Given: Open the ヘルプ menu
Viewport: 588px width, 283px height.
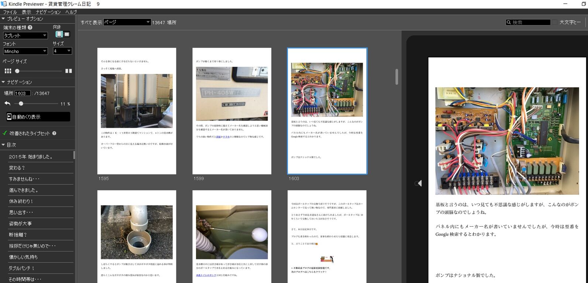Looking at the screenshot, I should (x=71, y=12).
